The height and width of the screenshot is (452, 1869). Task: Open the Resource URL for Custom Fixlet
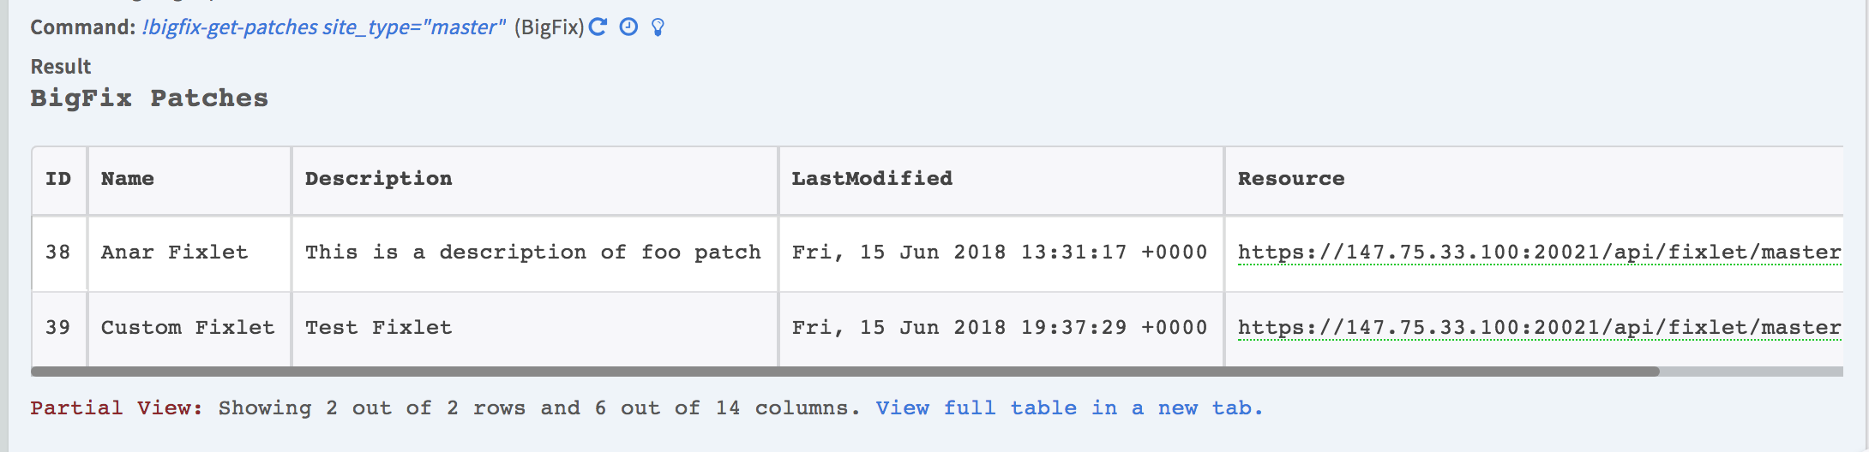[x=1539, y=328]
